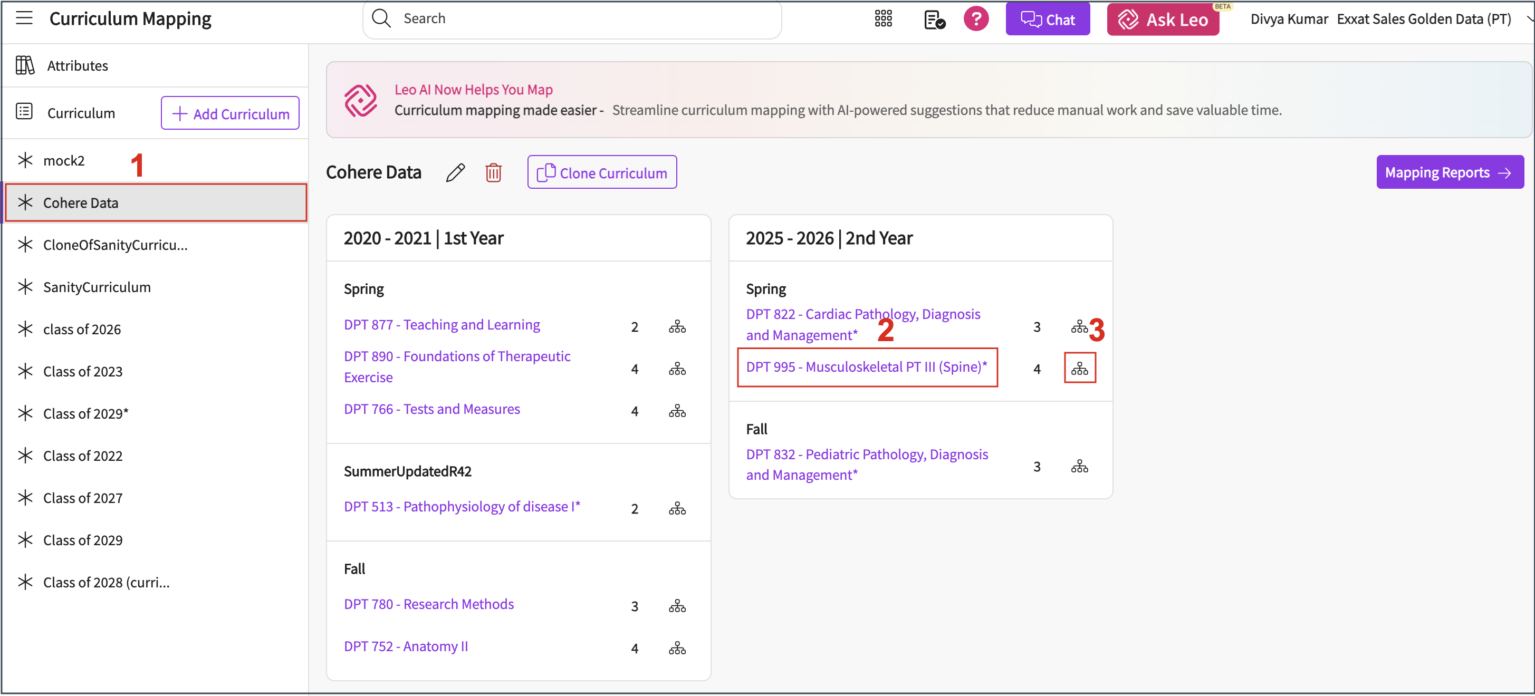This screenshot has height=696, width=1535.
Task: Click mapping icon for DPT 832 Pediatric Pathology
Action: [x=1079, y=467]
